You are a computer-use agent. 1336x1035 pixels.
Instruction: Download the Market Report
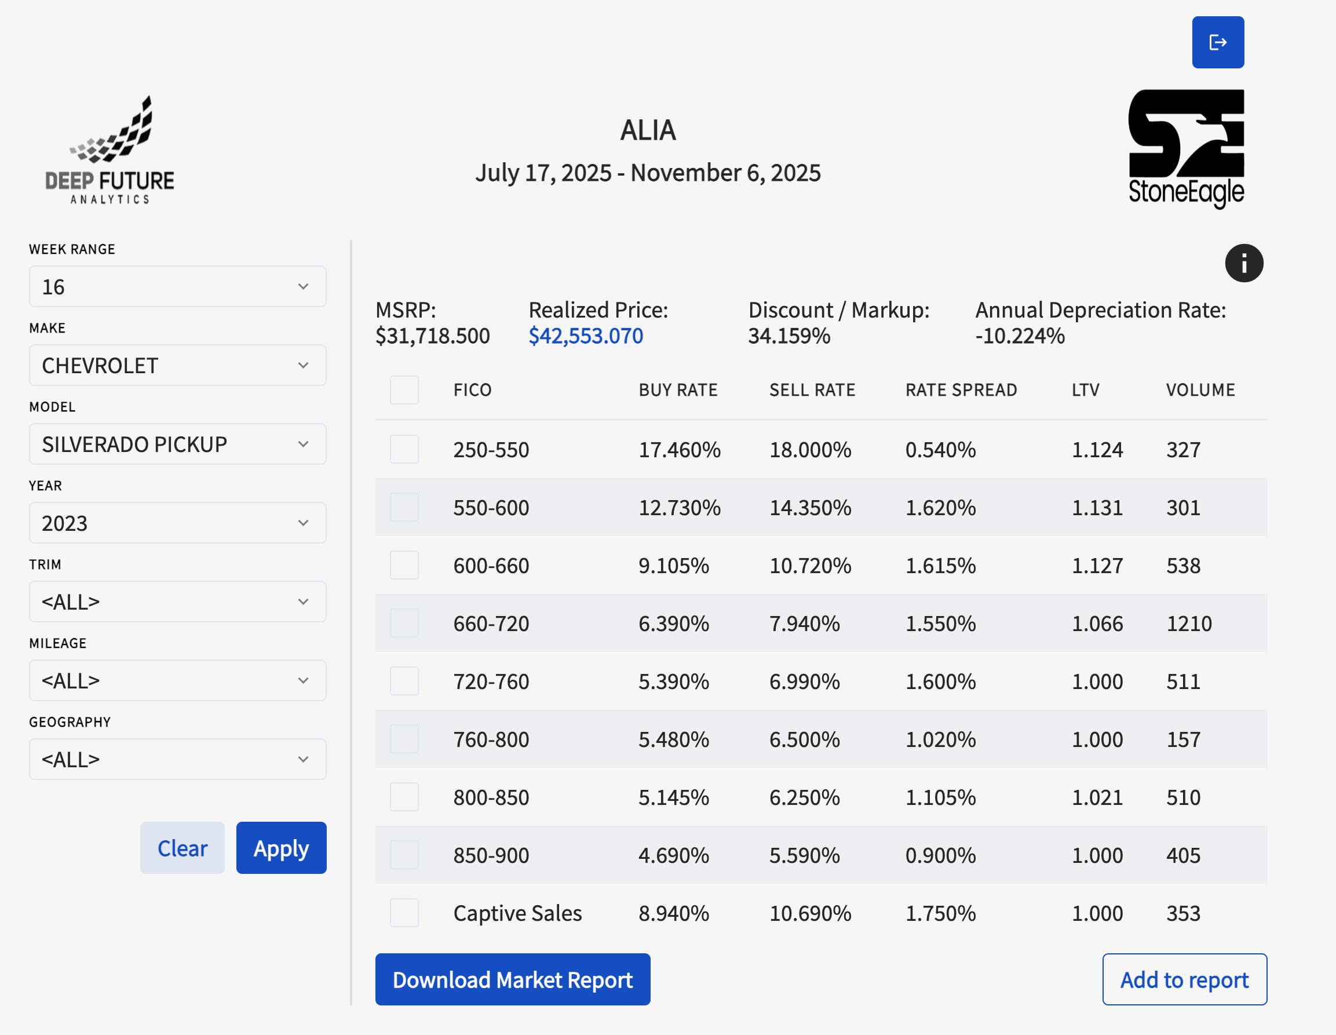pos(513,979)
